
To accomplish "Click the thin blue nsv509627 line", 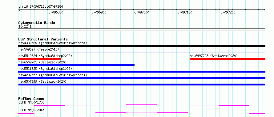I will (x=142, y=52).
